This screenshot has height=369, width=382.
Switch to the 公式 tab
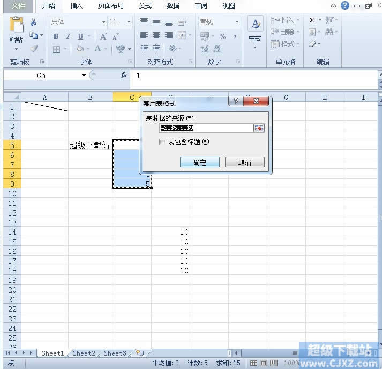tap(145, 6)
